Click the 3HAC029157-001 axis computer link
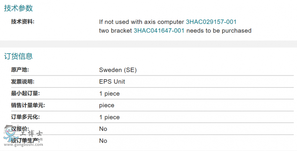This screenshot has width=297, height=151. [x=211, y=22]
